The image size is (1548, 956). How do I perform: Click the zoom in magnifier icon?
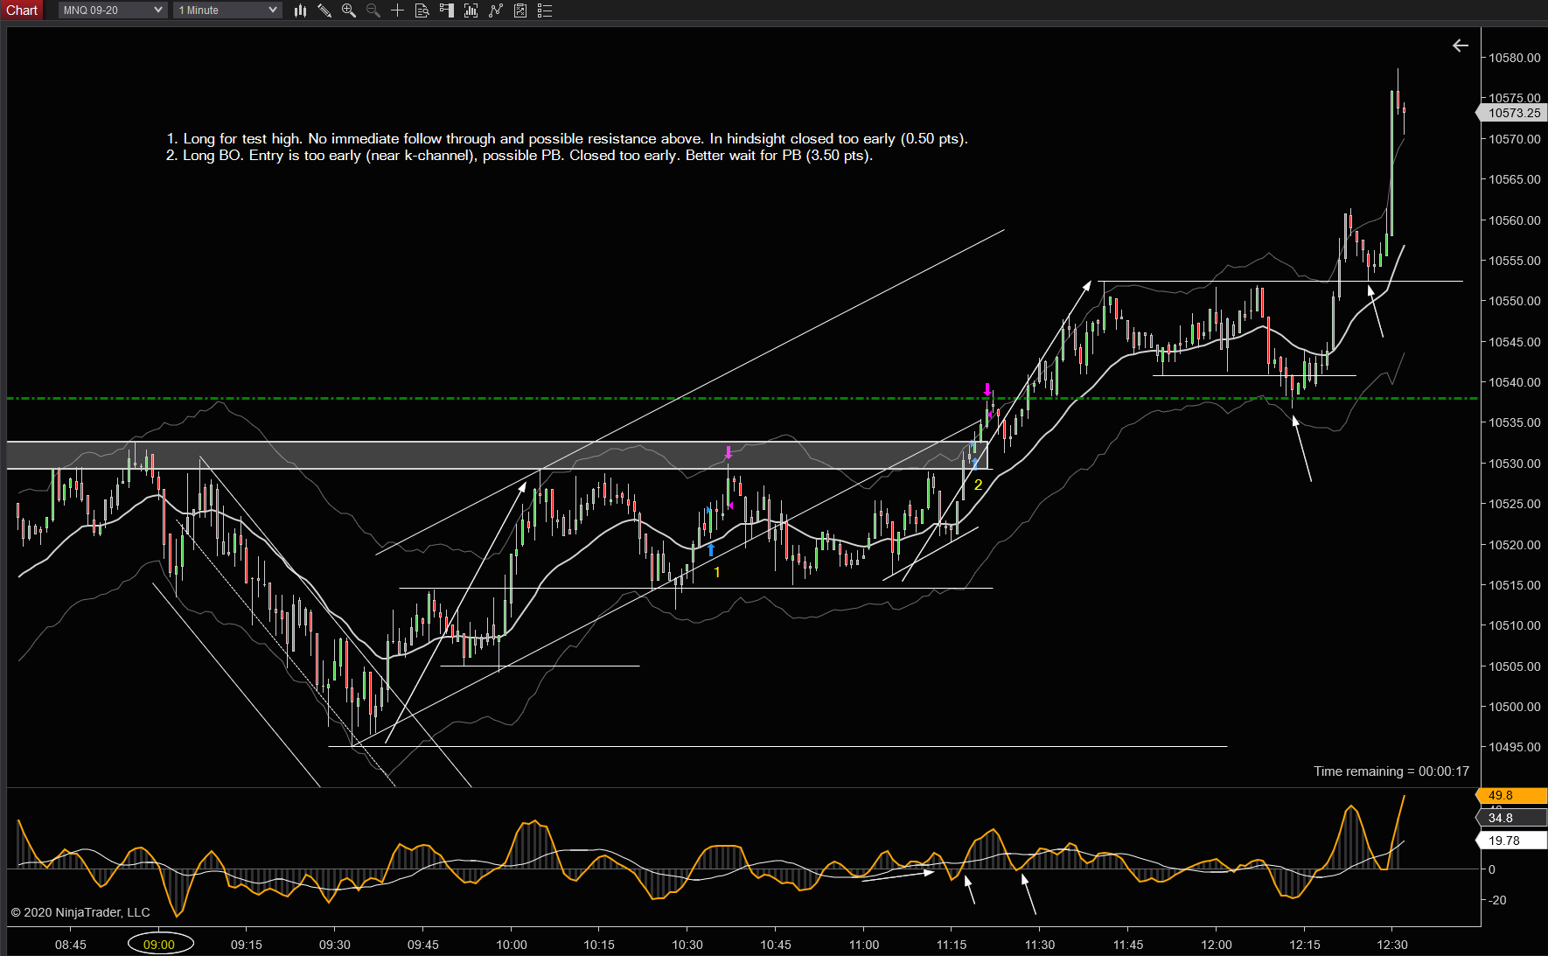tap(349, 10)
